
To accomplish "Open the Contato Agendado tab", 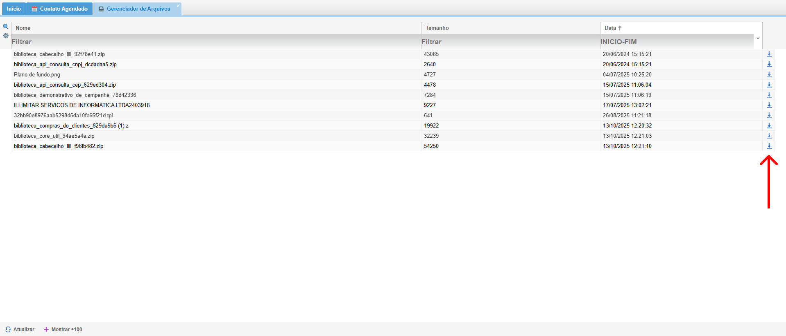I will point(60,9).
